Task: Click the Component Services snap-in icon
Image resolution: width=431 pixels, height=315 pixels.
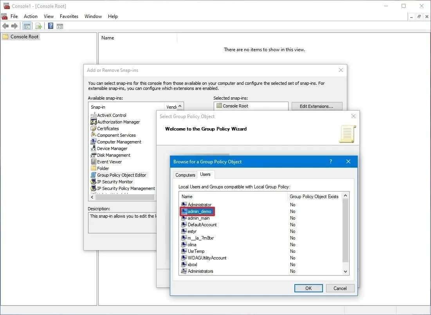Action: point(94,135)
